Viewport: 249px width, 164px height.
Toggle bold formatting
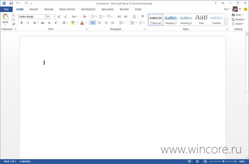[x=22, y=23]
